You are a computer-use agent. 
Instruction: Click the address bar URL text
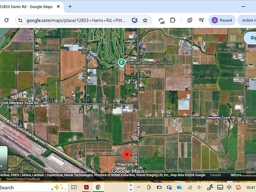(76, 20)
